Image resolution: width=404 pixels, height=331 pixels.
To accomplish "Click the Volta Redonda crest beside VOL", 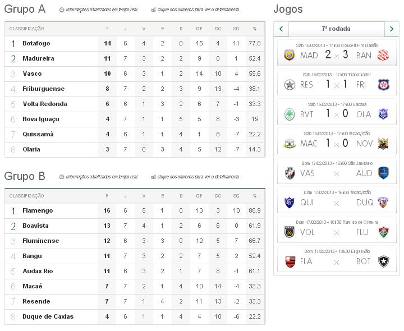I will click(290, 232).
